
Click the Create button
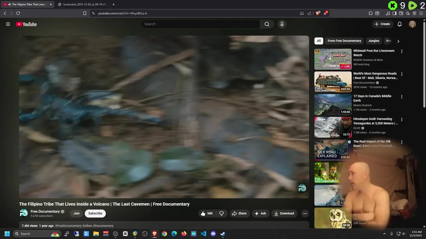[x=382, y=24]
